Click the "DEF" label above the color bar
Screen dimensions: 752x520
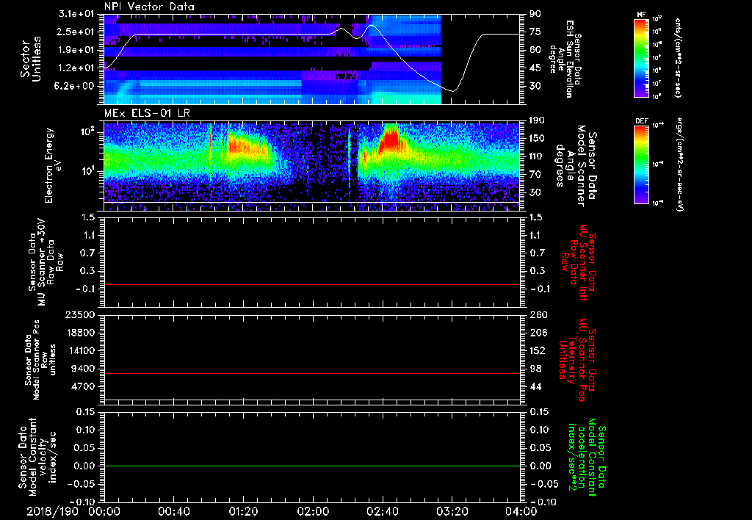(x=642, y=121)
